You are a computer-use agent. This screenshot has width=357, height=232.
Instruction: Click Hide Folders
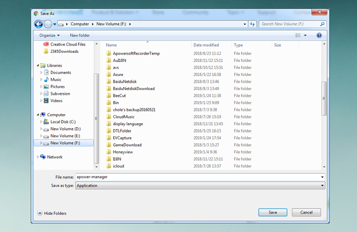click(52, 213)
